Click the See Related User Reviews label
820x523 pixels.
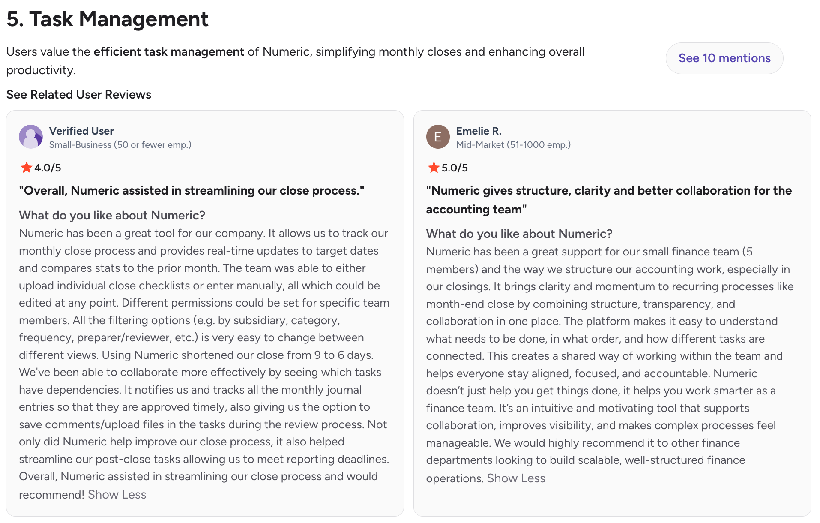click(79, 95)
